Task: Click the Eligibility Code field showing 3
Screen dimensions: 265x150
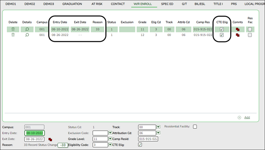Action: (x=100, y=145)
